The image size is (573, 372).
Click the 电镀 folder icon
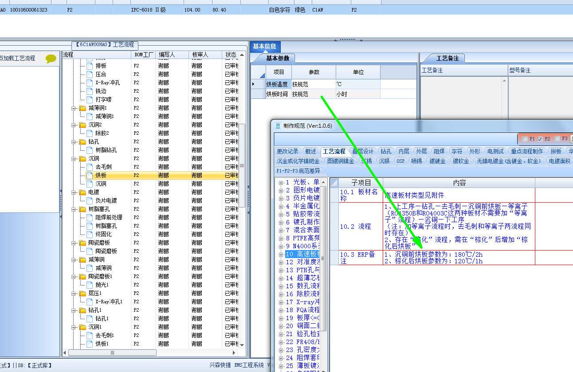click(x=82, y=192)
